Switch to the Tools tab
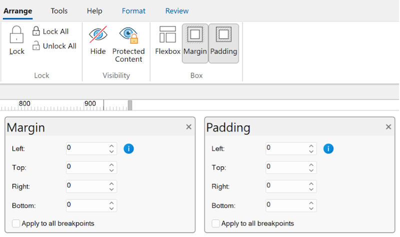The width and height of the screenshot is (400, 237). (59, 10)
